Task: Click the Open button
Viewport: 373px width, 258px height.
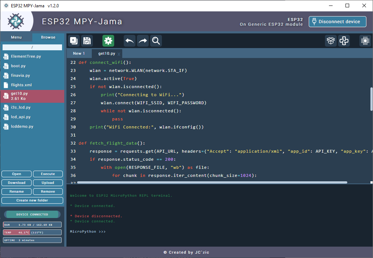Action: click(17, 174)
